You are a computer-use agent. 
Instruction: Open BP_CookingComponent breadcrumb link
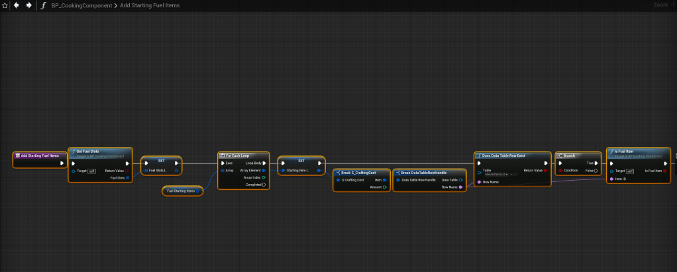(x=81, y=5)
